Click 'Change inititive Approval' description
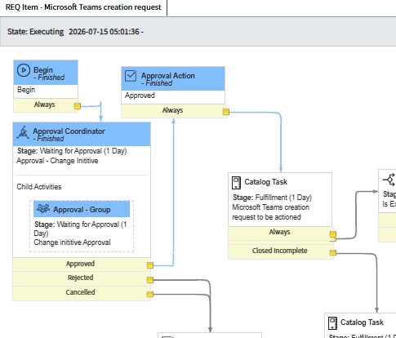 [72, 242]
